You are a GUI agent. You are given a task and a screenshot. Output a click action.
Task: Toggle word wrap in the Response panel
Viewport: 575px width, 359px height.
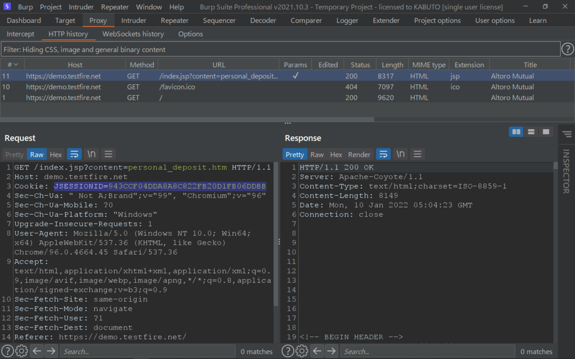(383, 154)
